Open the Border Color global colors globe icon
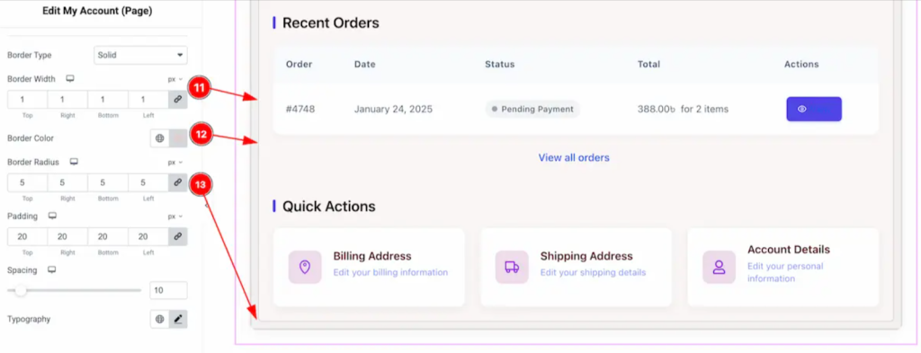The image size is (921, 353). pyautogui.click(x=160, y=138)
